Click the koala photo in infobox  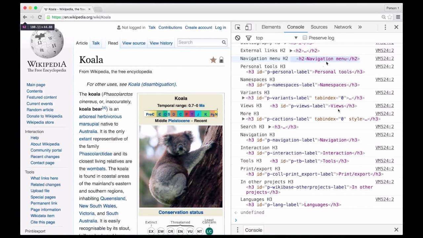[181, 166]
